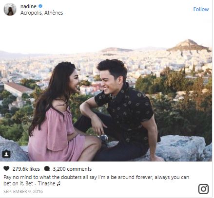Open the Acropolis, Athènes location link
Viewport: 214px width, 198px height.
tap(41, 13)
